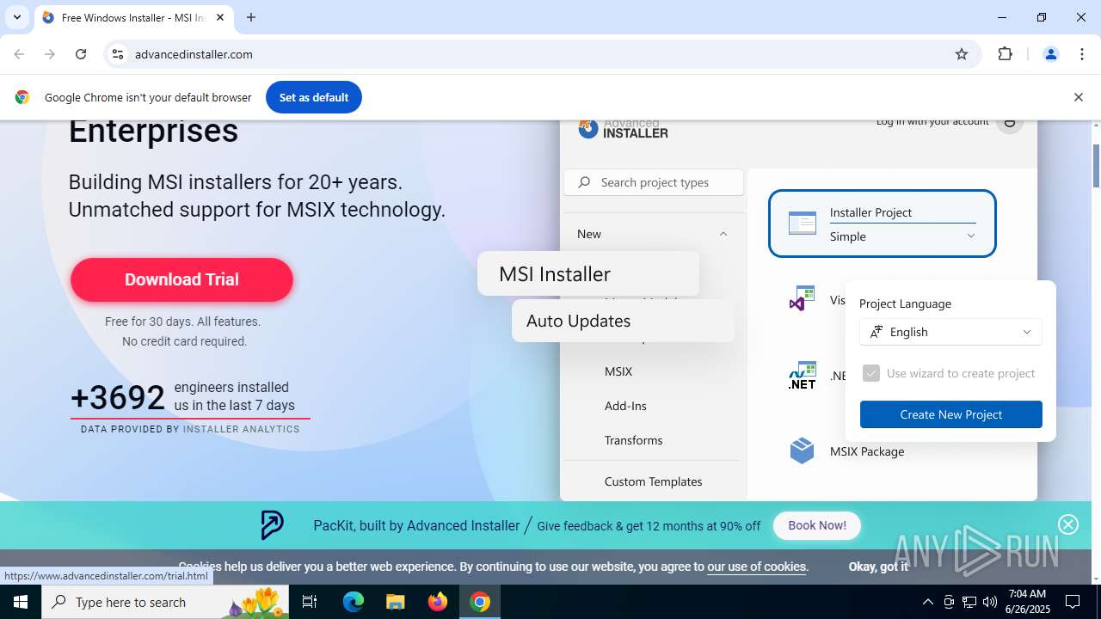This screenshot has width=1101, height=619.
Task: View site information icon in address bar
Action: point(118,54)
